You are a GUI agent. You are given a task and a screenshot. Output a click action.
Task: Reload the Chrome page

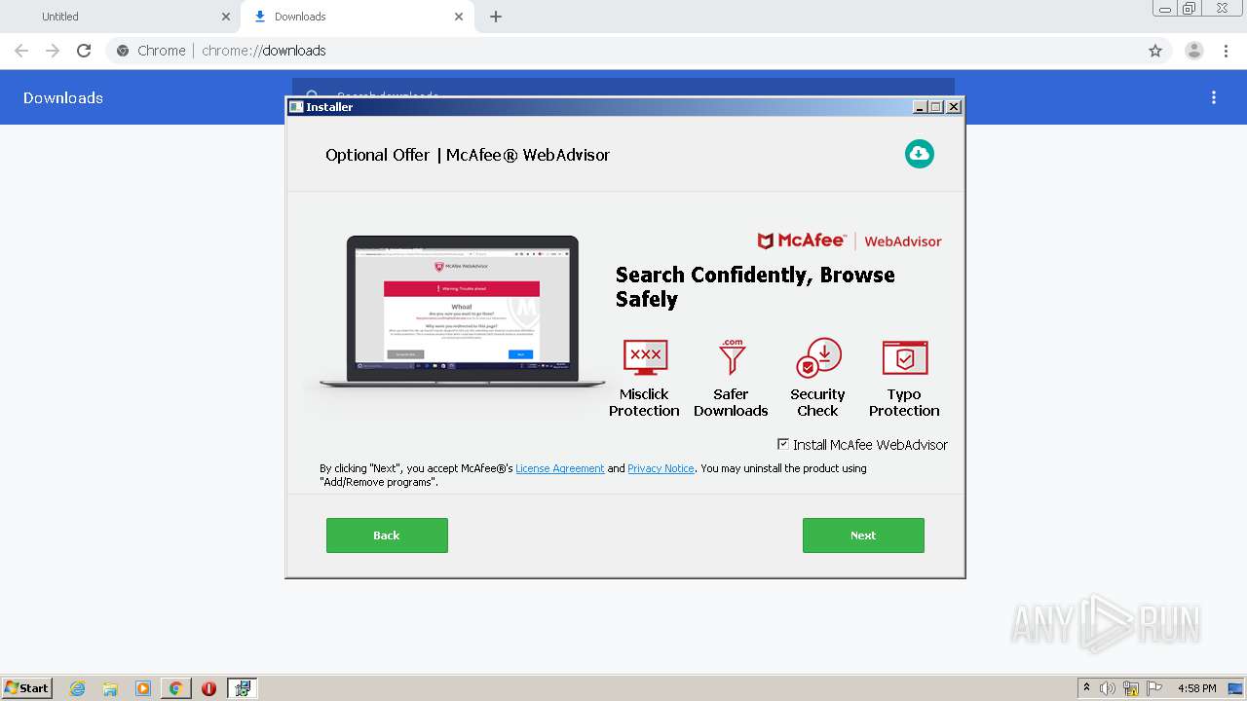coord(84,51)
